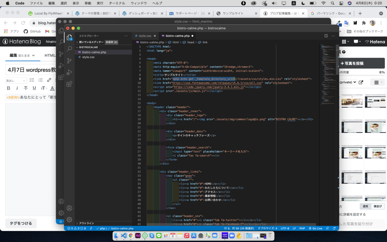Open Hatena header services grid dropdown
387x242 pixels.
click(345, 42)
